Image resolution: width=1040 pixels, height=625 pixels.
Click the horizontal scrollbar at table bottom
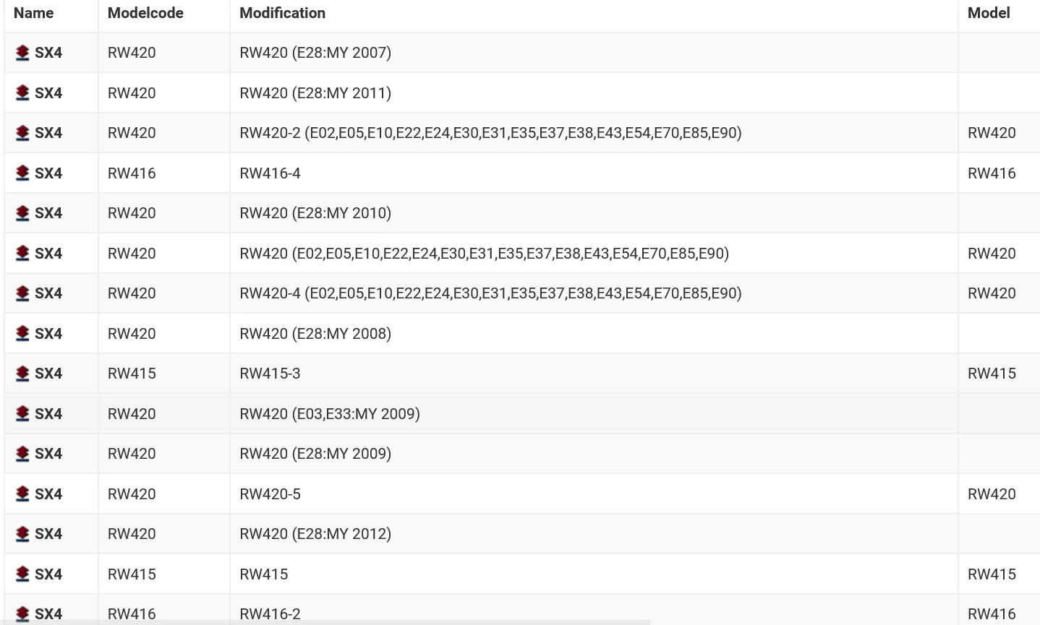click(x=325, y=622)
